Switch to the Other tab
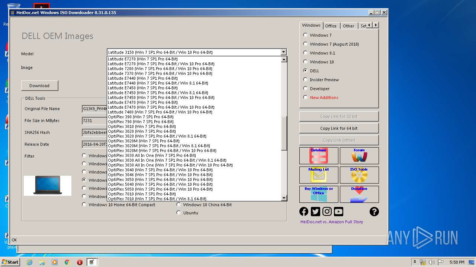 pyautogui.click(x=348, y=26)
